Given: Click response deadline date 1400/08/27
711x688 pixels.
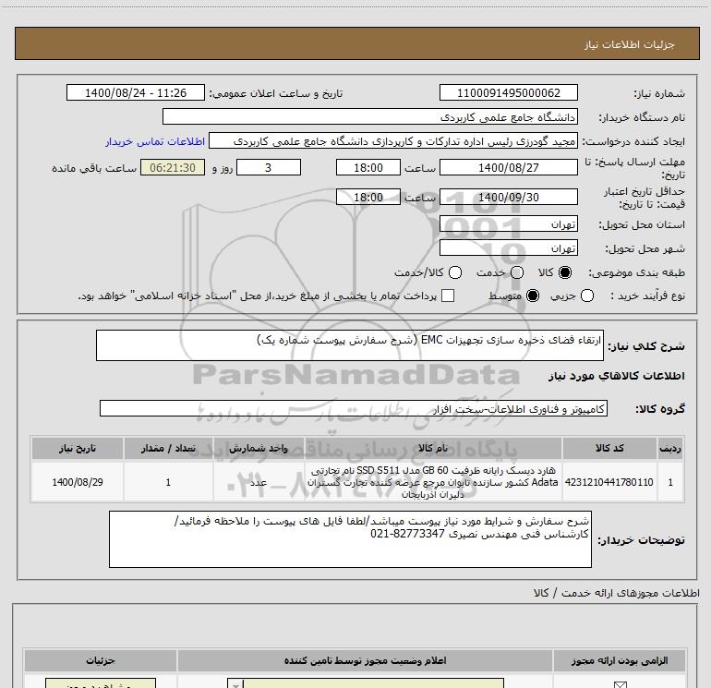Looking at the screenshot, I should click(508, 167).
